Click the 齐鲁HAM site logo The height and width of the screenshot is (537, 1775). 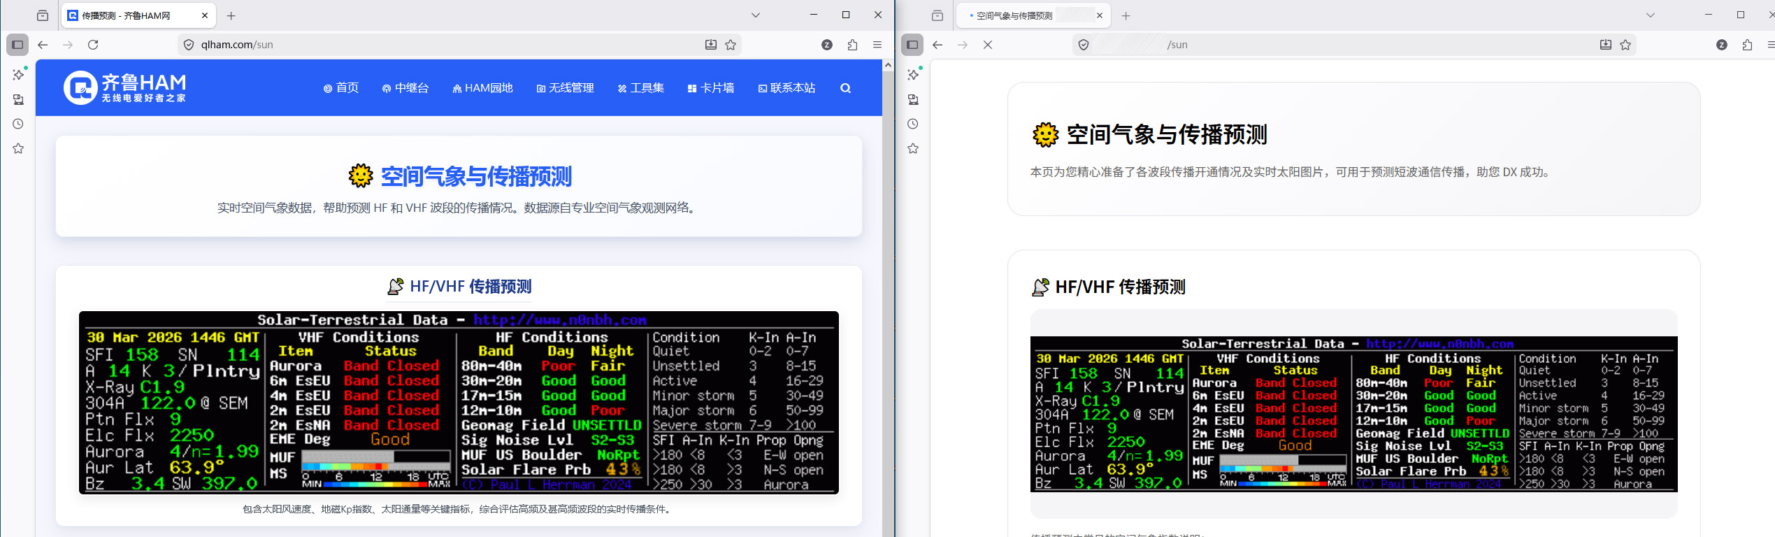point(125,88)
